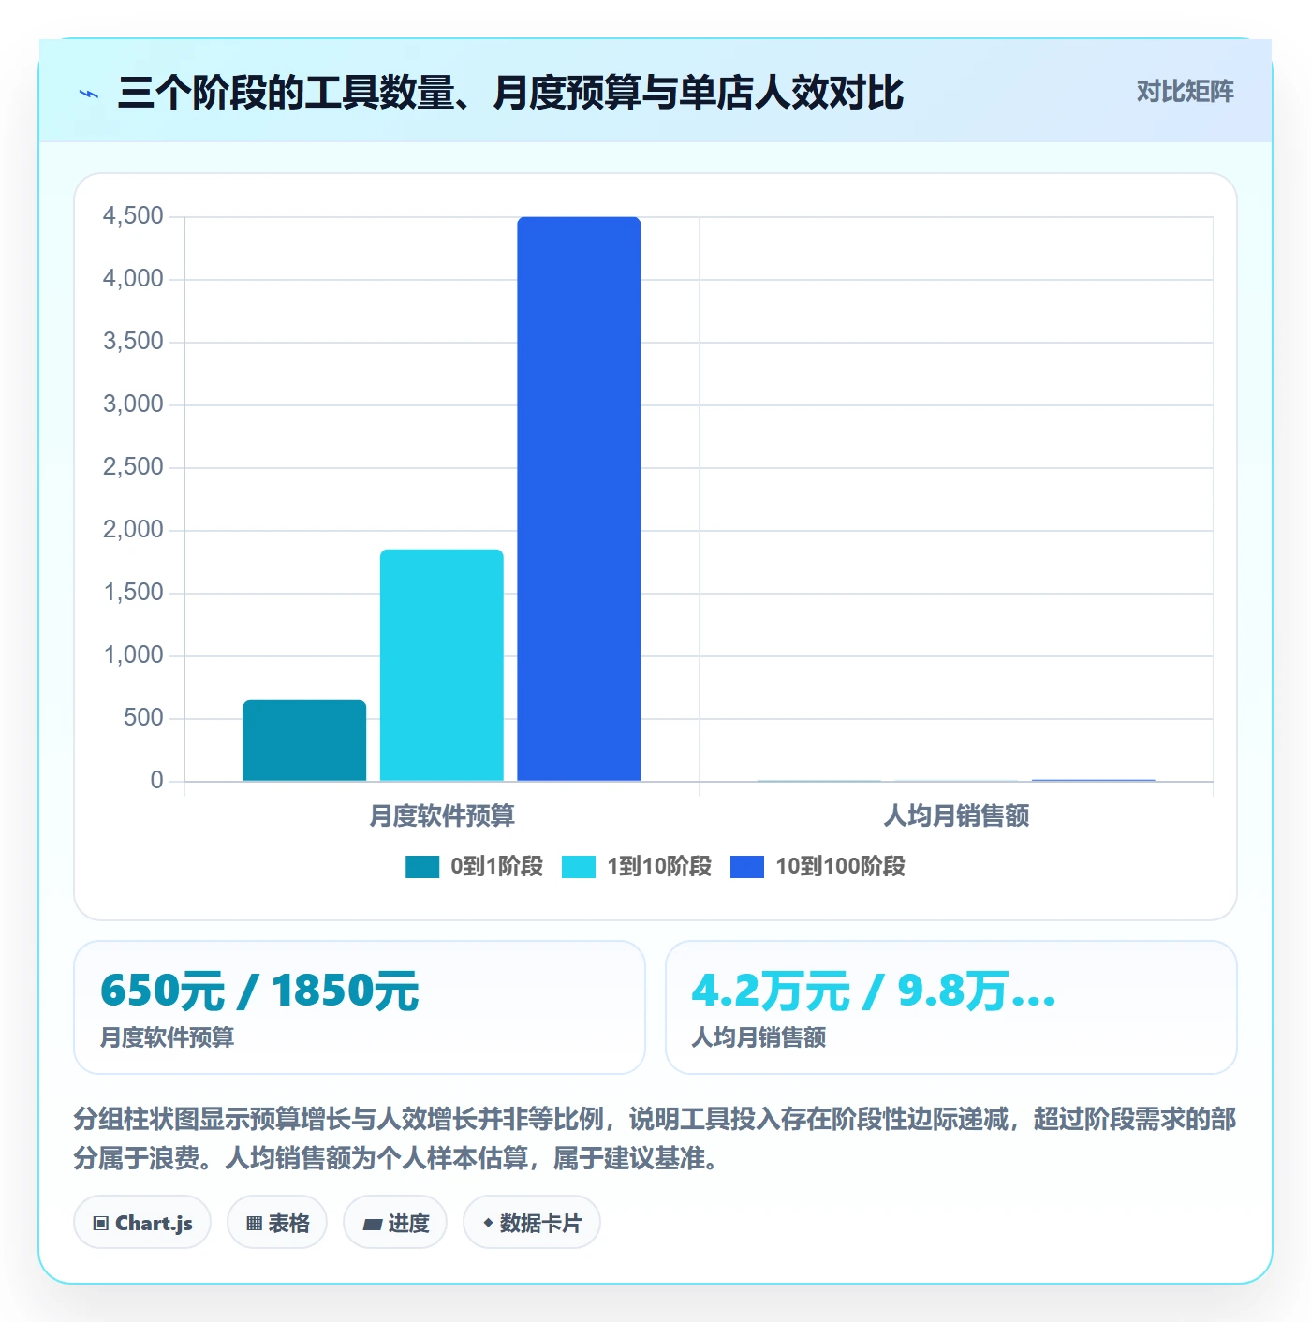Click the 4.2万元 / 9.8万… sales card
The image size is (1311, 1322).
951,1007
